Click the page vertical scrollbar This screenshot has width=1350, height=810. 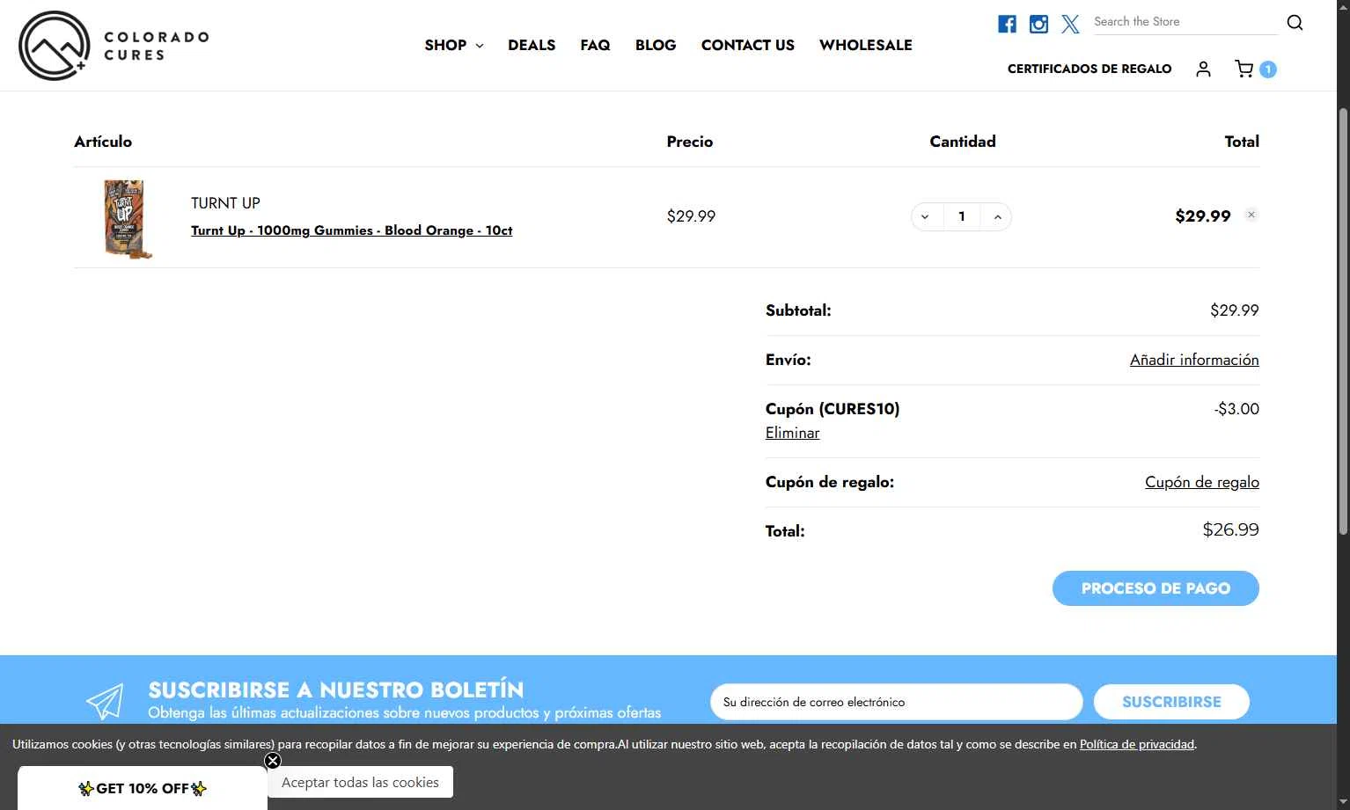[1343, 321]
